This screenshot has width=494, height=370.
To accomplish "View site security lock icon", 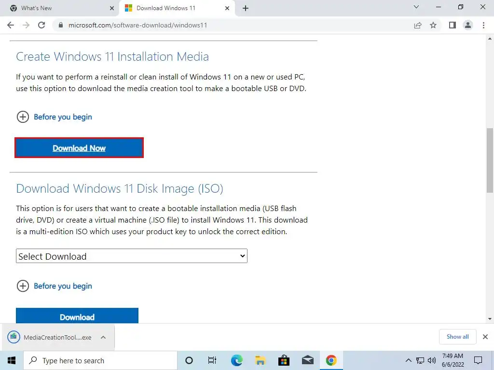I will click(x=61, y=25).
